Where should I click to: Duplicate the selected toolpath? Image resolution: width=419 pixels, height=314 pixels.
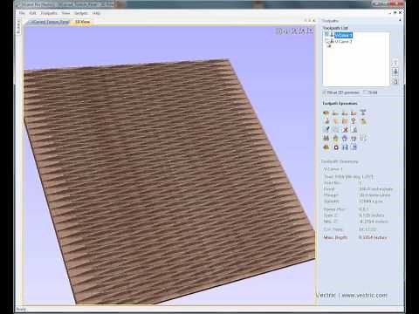point(335,130)
